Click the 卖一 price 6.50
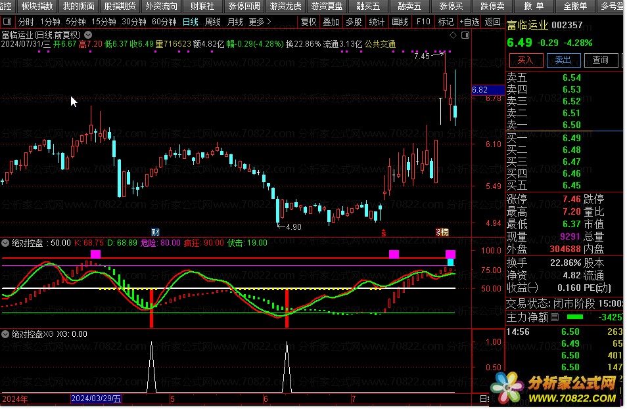 (571, 125)
